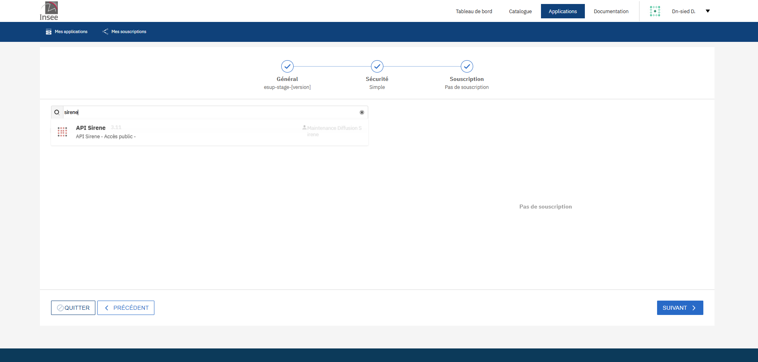Click the Insee logo

[49, 11]
